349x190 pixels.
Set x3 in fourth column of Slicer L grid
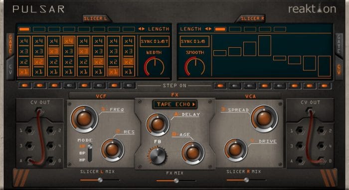coord(69,52)
